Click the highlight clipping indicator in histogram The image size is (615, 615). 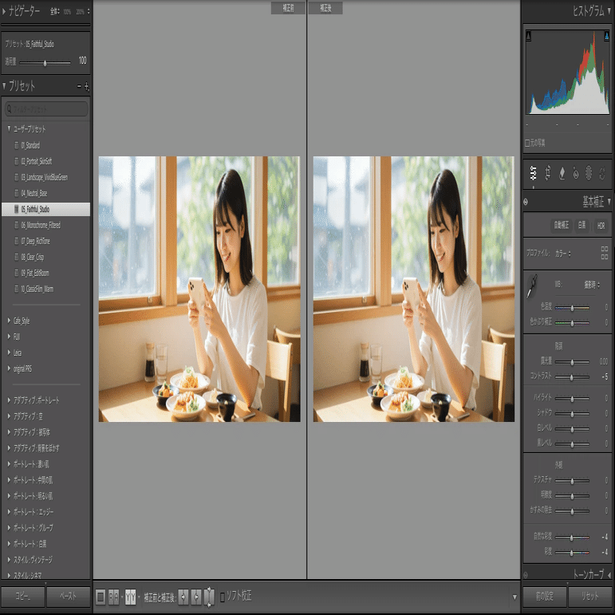coord(606,36)
